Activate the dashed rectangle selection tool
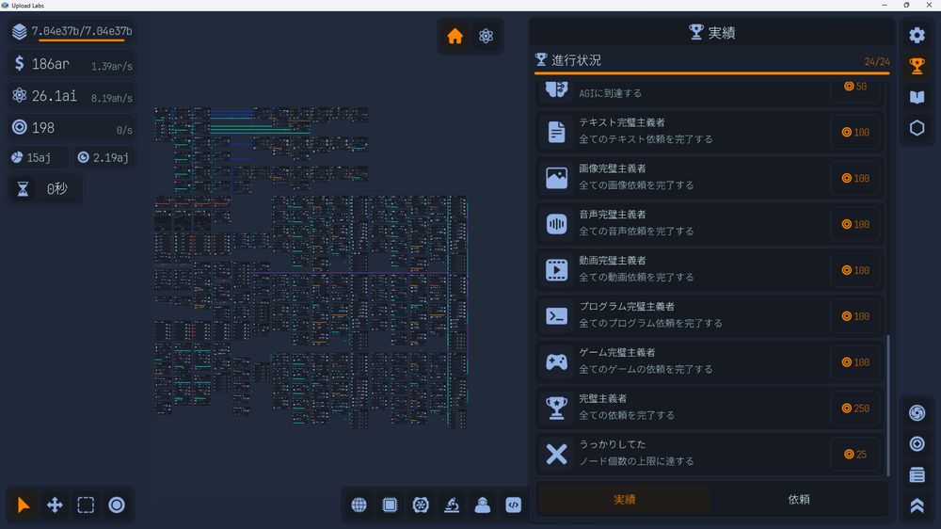Viewport: 941px width, 529px height. pyautogui.click(x=86, y=505)
